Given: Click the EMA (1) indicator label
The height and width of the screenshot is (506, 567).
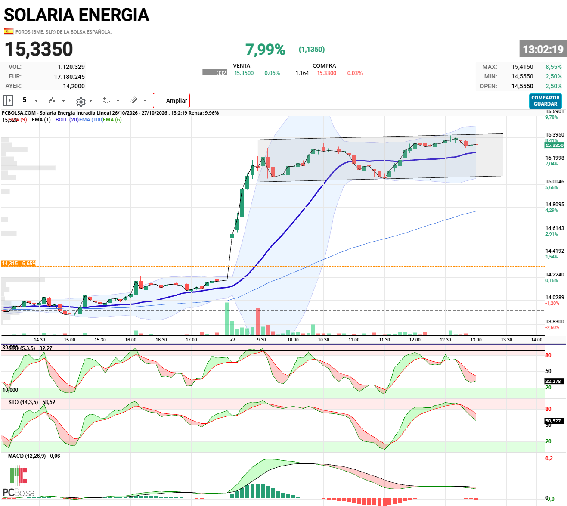Looking at the screenshot, I should (x=41, y=120).
